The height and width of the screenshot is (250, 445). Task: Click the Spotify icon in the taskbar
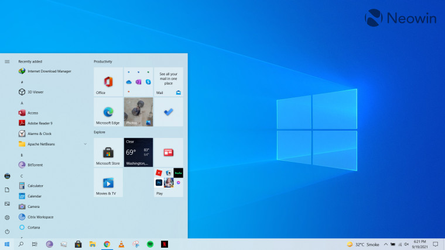click(x=150, y=244)
